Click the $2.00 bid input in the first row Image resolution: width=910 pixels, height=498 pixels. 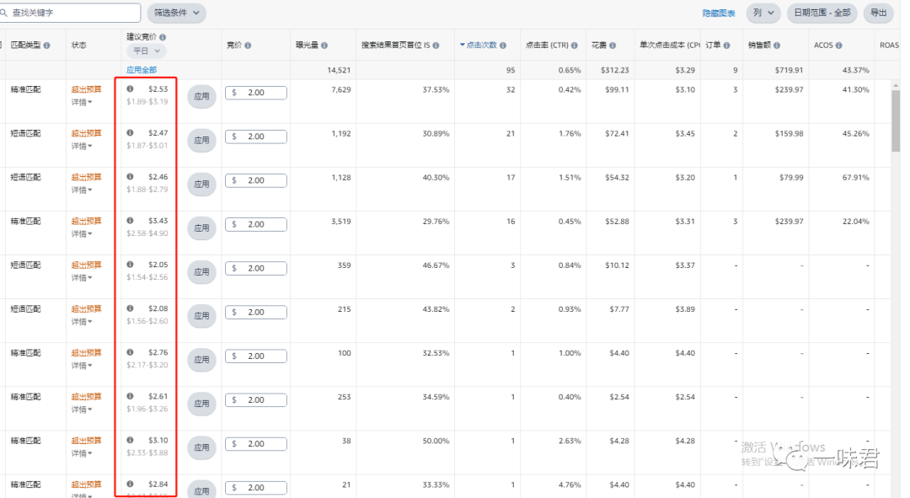tap(255, 93)
